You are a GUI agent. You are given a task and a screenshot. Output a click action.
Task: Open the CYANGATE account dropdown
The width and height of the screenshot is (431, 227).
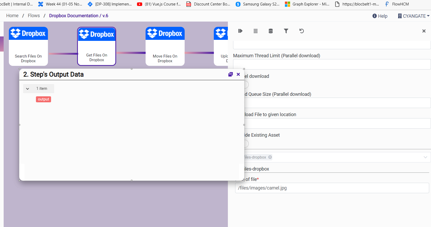pyautogui.click(x=414, y=16)
